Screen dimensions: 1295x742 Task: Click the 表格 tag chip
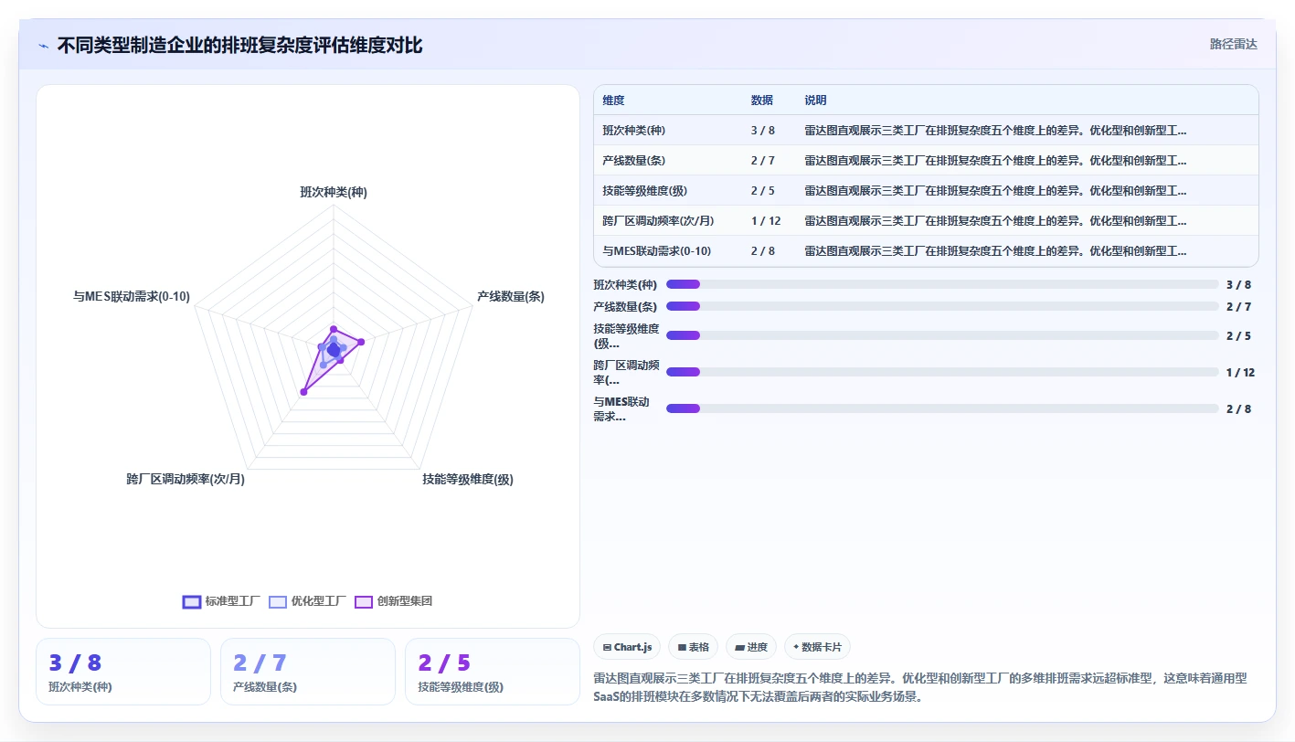(694, 647)
